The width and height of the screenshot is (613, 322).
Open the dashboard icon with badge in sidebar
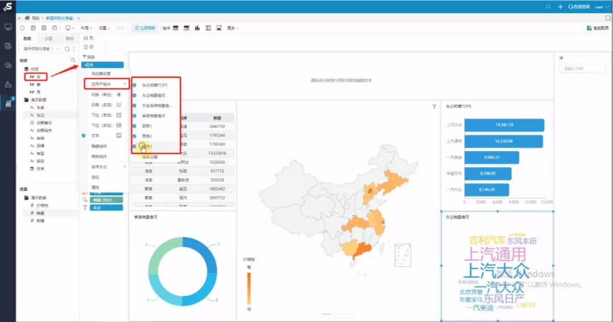[8, 103]
